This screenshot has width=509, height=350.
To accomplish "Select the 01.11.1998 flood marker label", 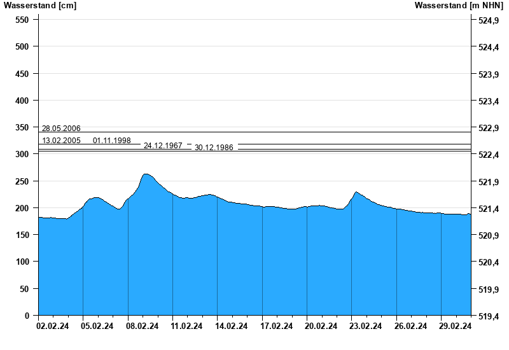I will tap(112, 141).
